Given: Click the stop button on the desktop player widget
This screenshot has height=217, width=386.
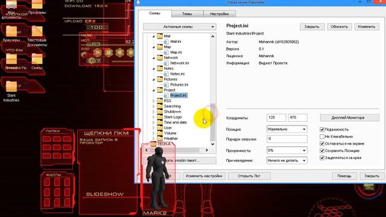Looking at the screenshot, I should click(x=109, y=52).
